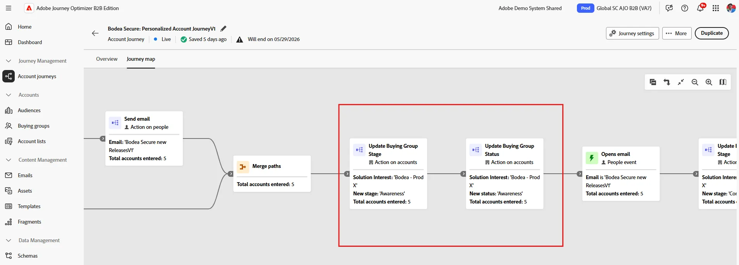Click the Journey settings button

(x=632, y=33)
